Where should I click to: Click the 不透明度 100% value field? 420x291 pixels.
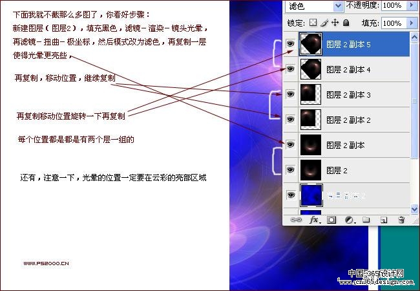coord(394,5)
